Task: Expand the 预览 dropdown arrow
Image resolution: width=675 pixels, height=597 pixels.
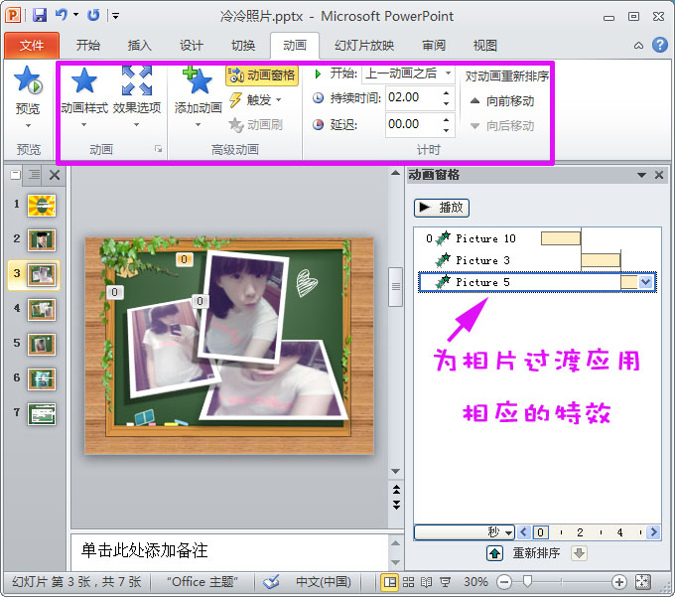Action: 28,126
